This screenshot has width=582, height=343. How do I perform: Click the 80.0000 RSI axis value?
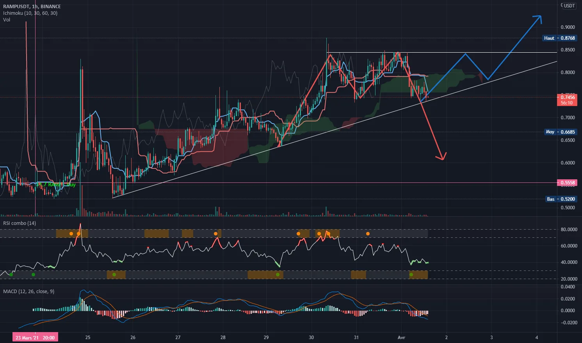[569, 230]
